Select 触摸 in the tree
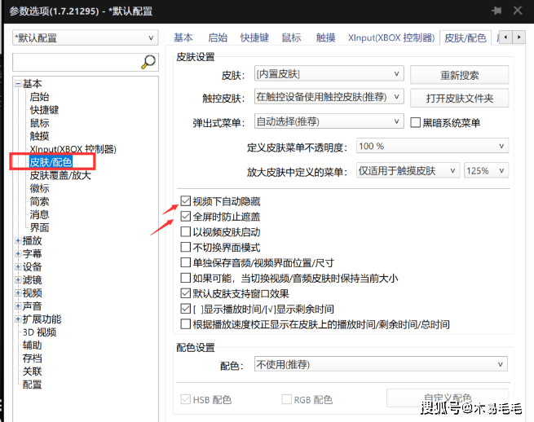This screenshot has width=534, height=422. tap(39, 136)
